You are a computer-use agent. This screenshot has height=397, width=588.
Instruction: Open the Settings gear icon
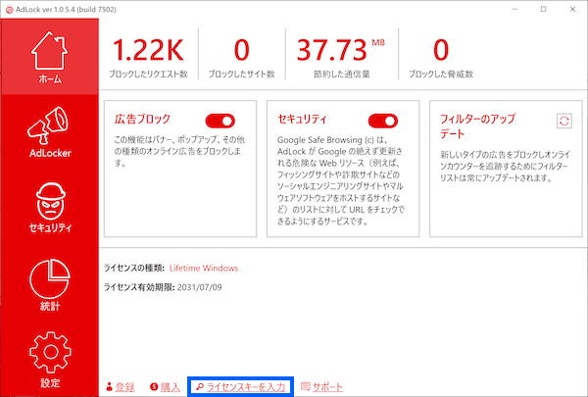(49, 352)
